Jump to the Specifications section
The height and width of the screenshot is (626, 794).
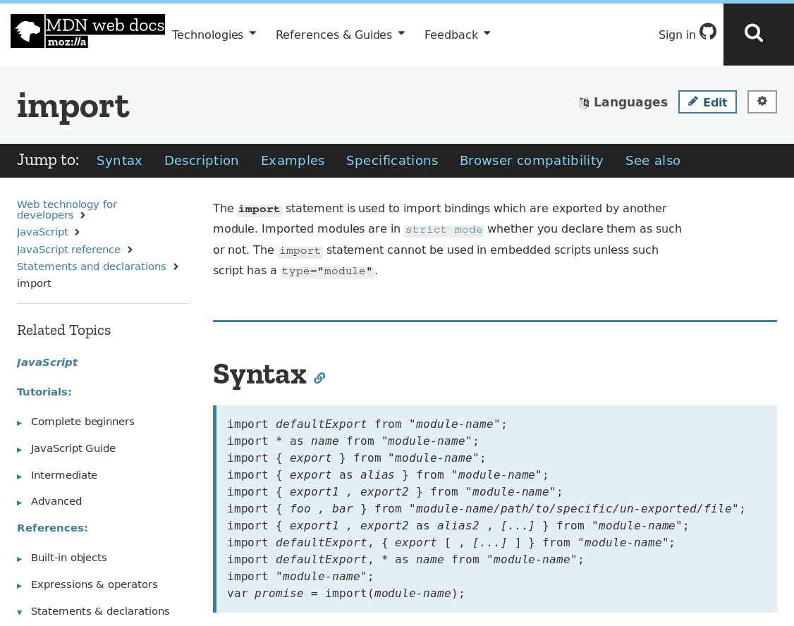[392, 161]
